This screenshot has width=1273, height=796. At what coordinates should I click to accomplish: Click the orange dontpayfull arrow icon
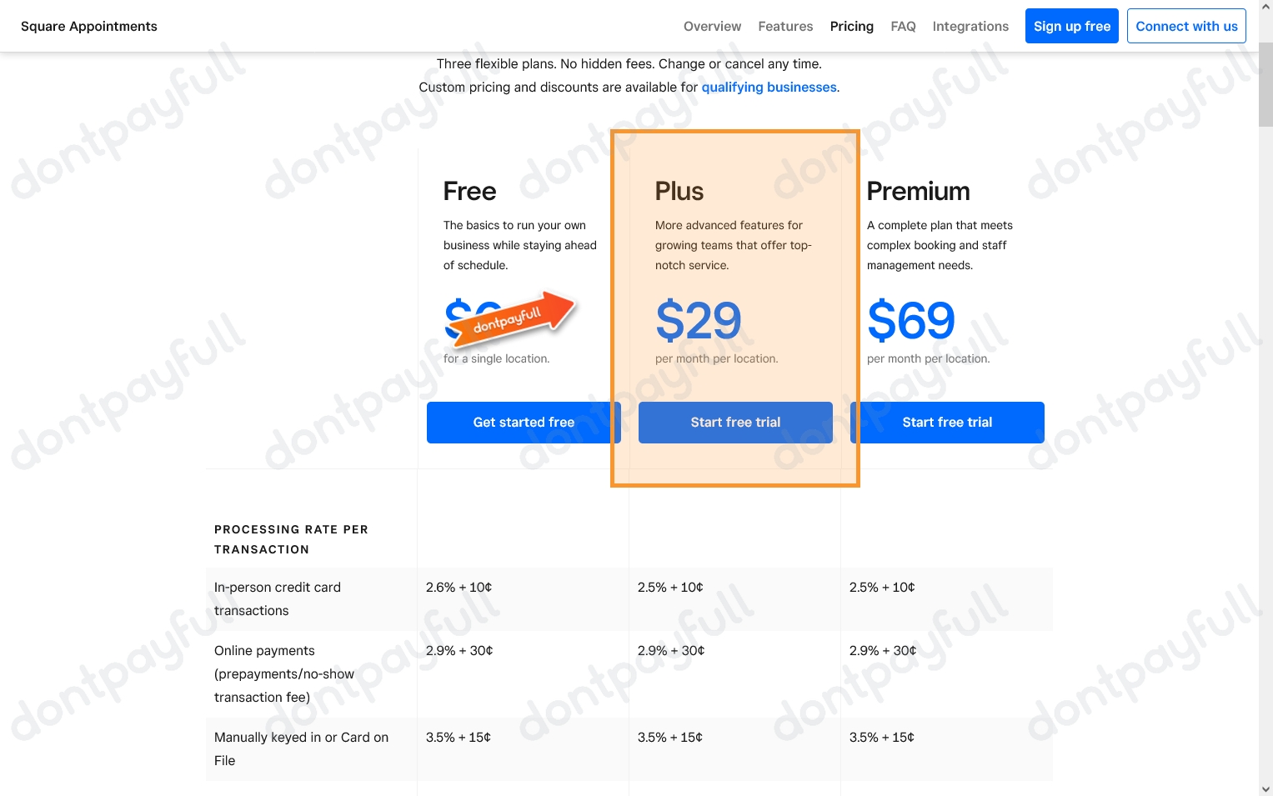coord(510,321)
